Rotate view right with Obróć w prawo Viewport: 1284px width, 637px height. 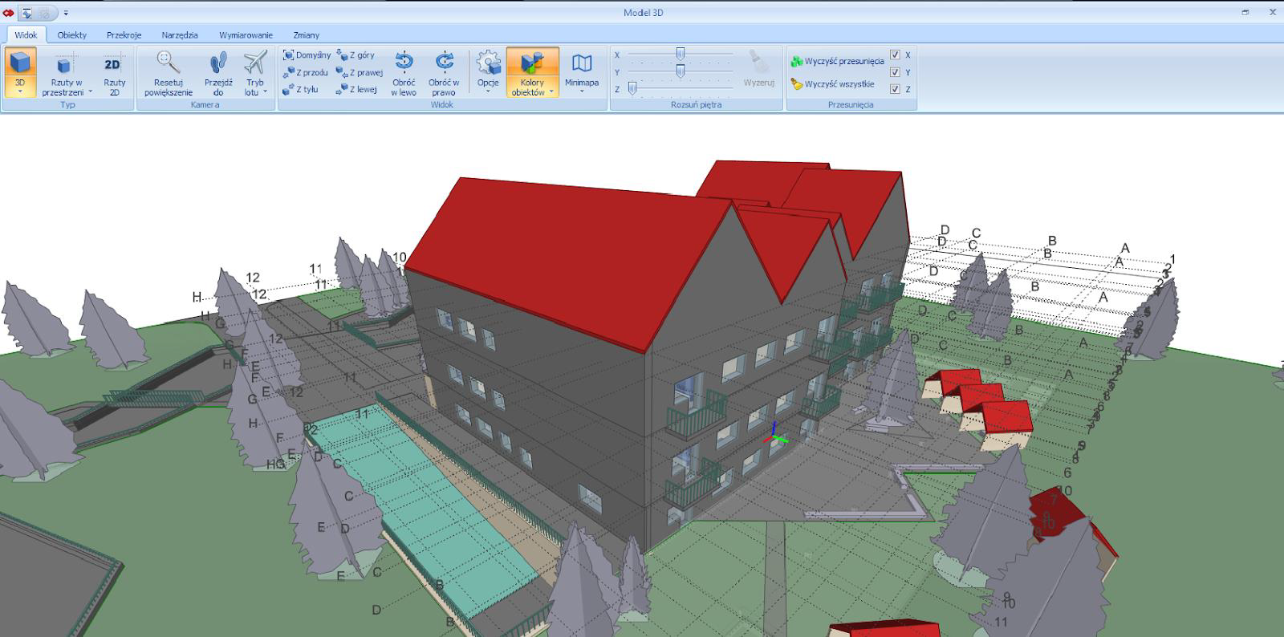444,63
